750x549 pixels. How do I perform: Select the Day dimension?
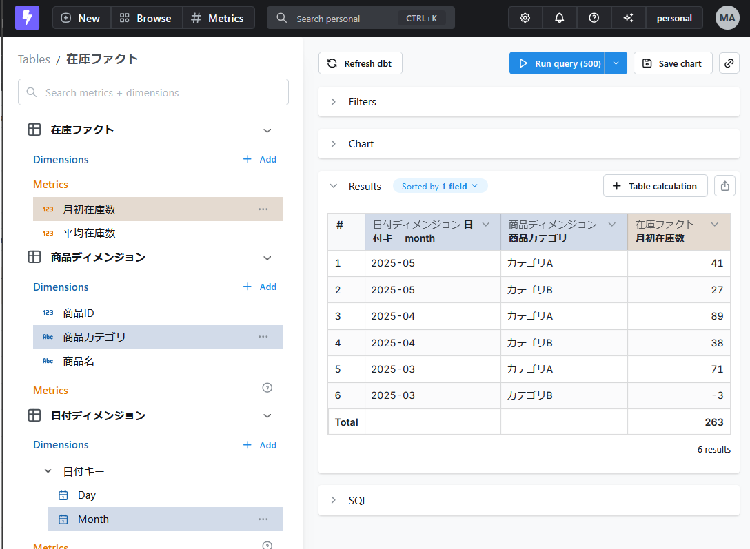pos(165,495)
